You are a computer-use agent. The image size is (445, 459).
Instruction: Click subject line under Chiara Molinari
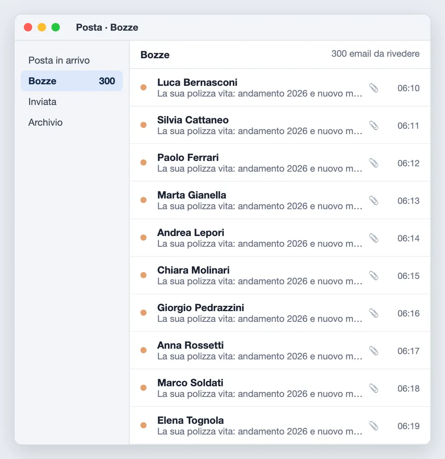pos(260,281)
